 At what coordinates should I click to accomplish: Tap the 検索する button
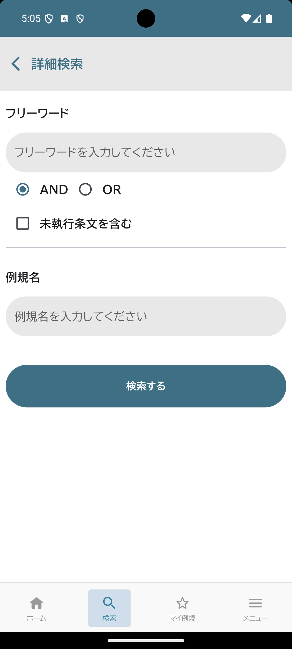[146, 386]
